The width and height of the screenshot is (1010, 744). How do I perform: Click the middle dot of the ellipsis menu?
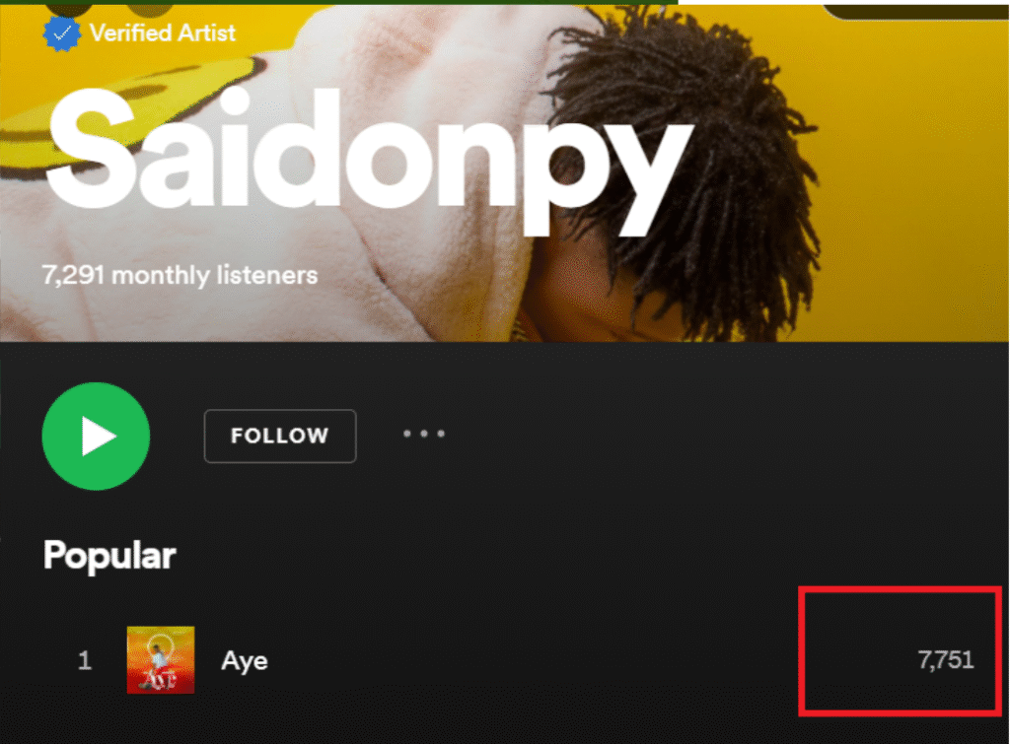pyautogui.click(x=424, y=434)
